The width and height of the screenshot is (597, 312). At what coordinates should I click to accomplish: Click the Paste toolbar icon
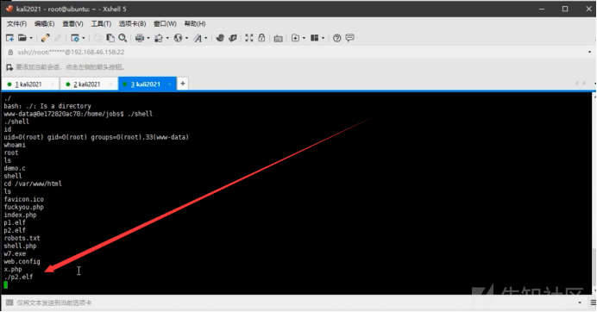click(110, 38)
